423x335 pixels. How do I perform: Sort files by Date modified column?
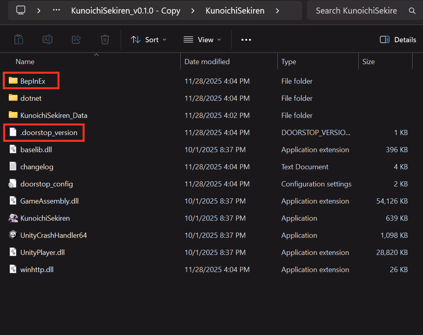point(207,62)
